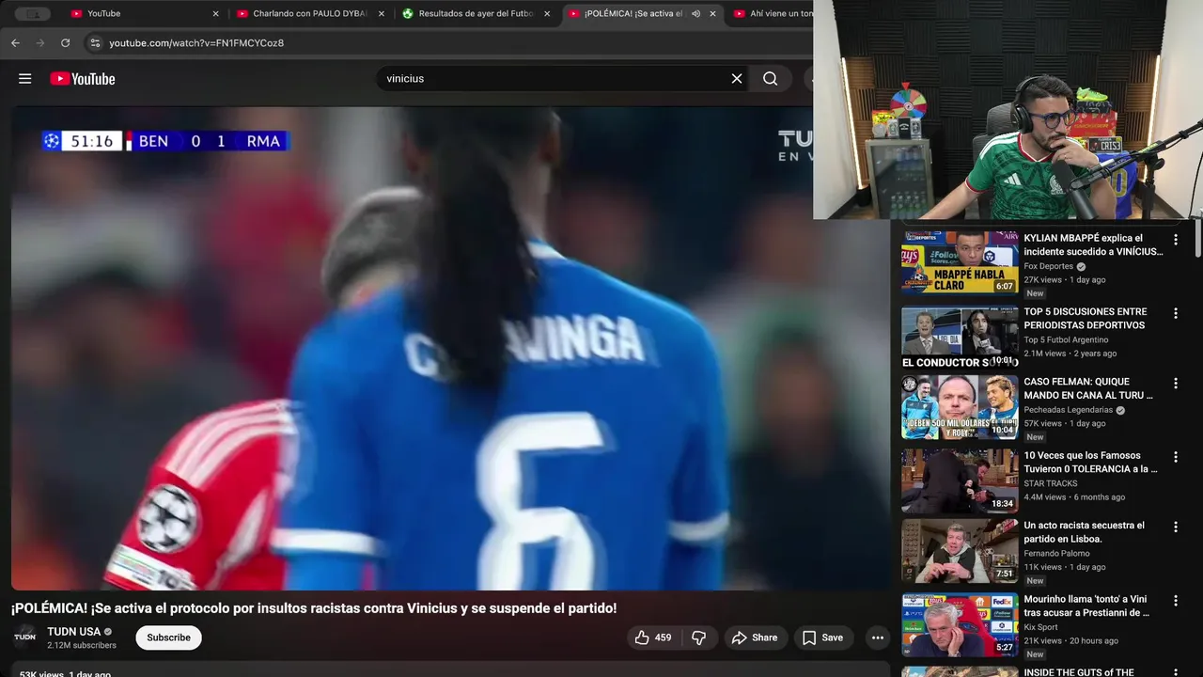Switch to the Ahí viene un tor tab
Viewport: 1203px width, 677px height.
click(771, 14)
